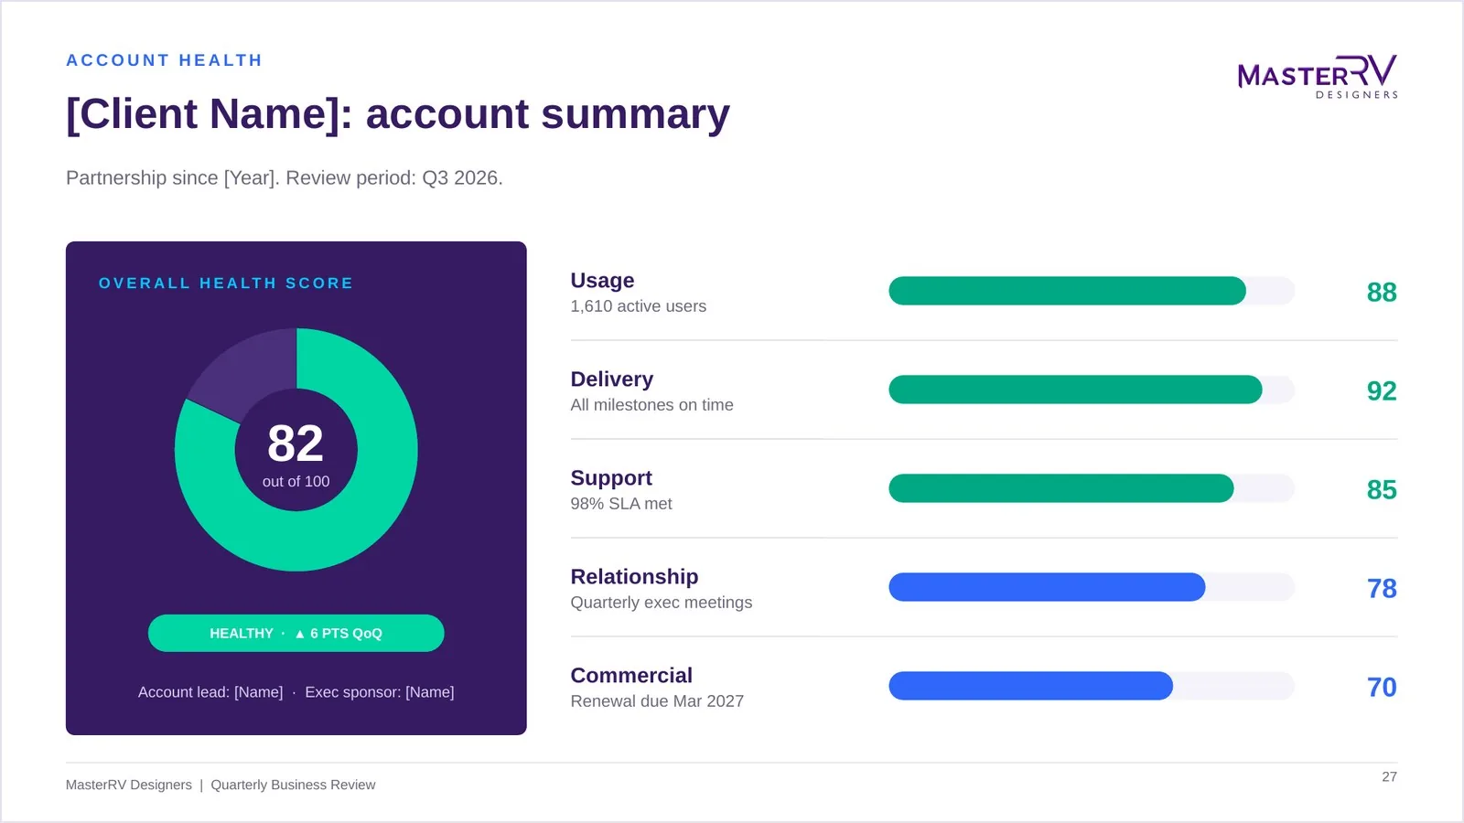Click the Commercial score value 70
Image resolution: width=1464 pixels, height=823 pixels.
[x=1382, y=687]
